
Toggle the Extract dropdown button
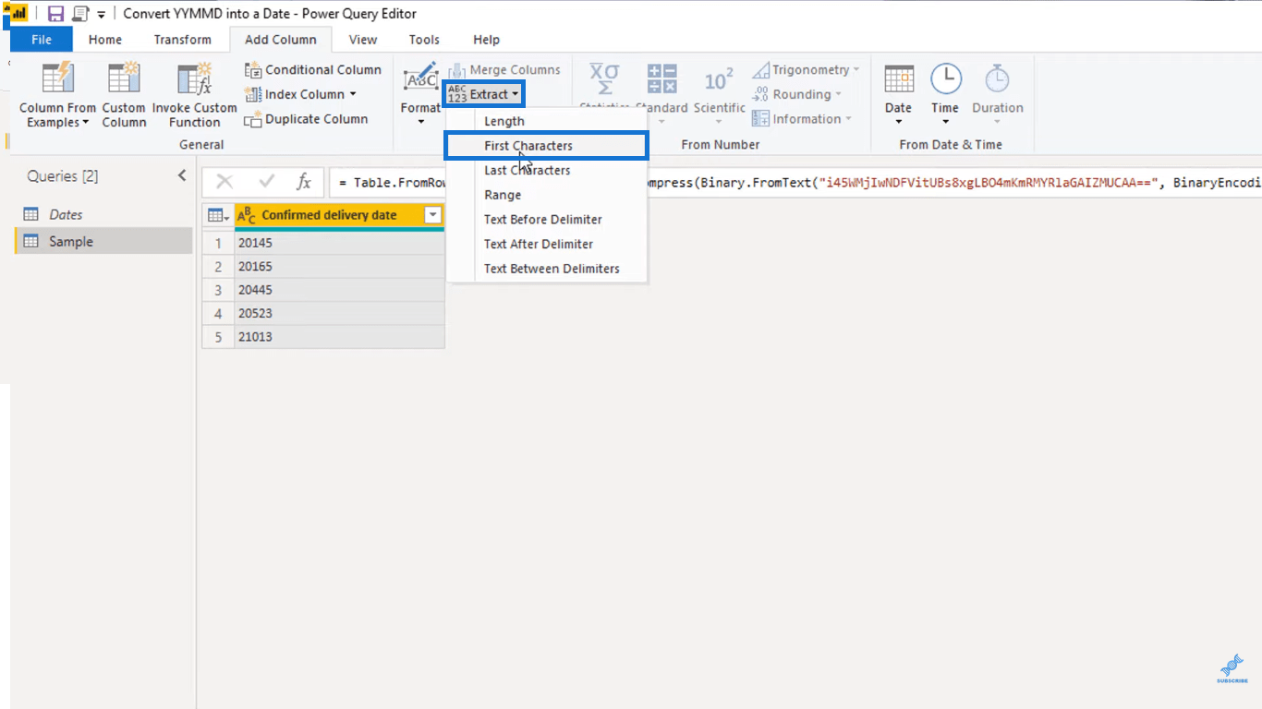[484, 94]
